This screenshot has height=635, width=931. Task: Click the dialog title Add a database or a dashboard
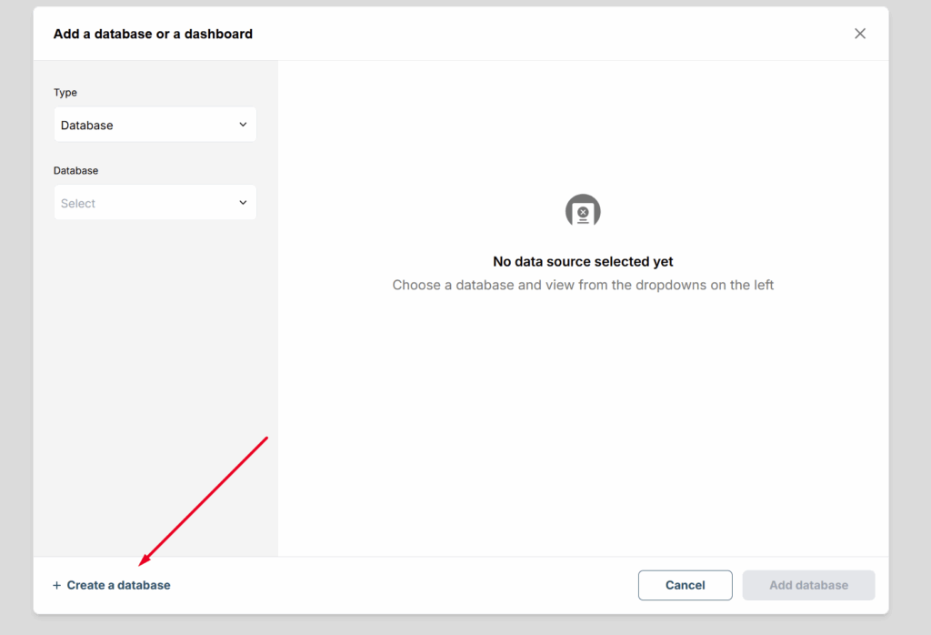(153, 34)
